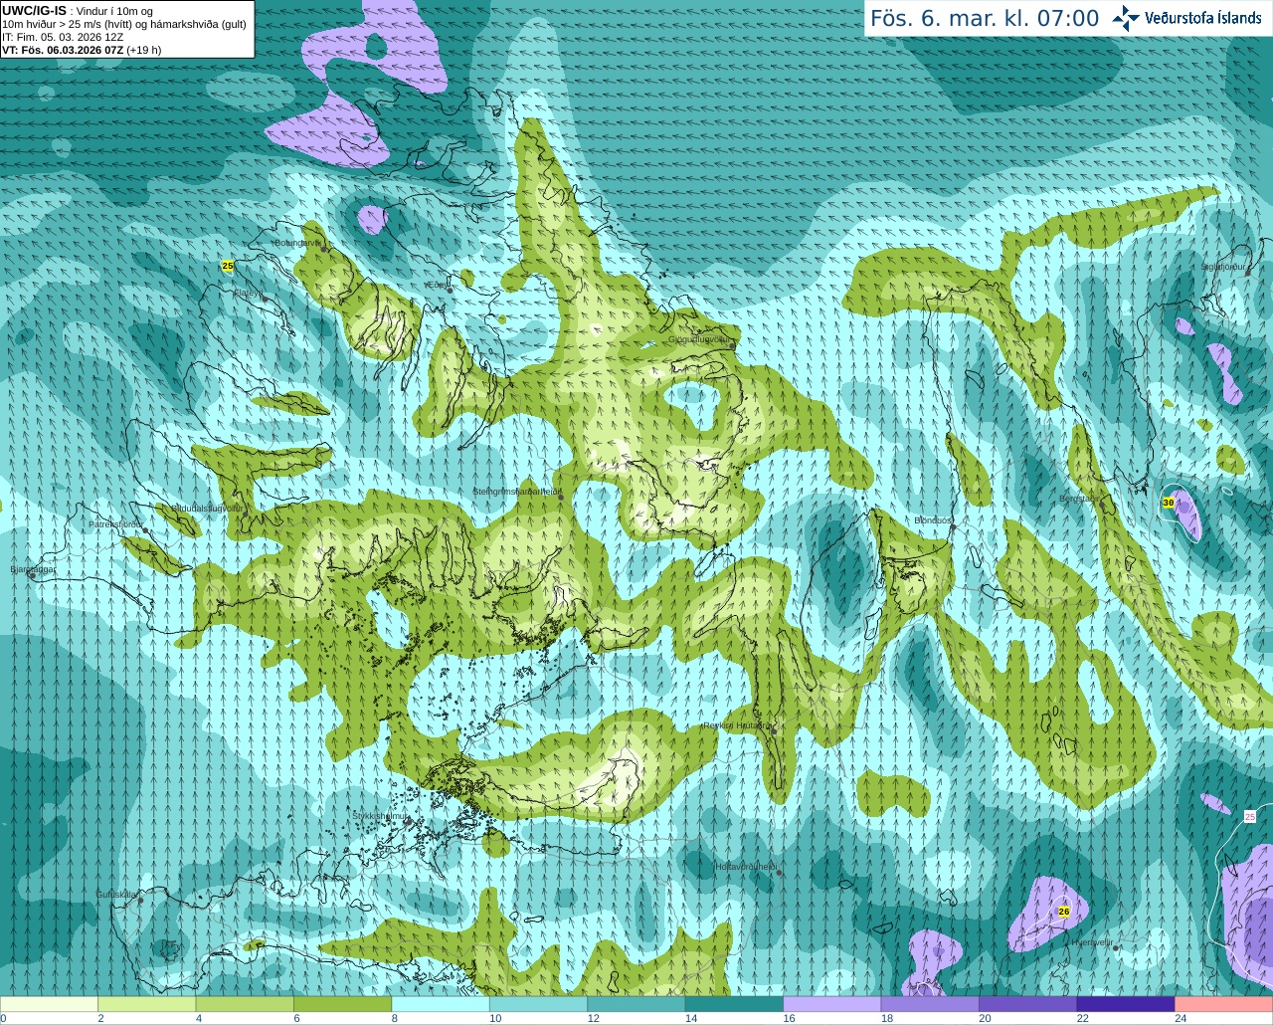Click the Patreksfjörður station label

[116, 523]
